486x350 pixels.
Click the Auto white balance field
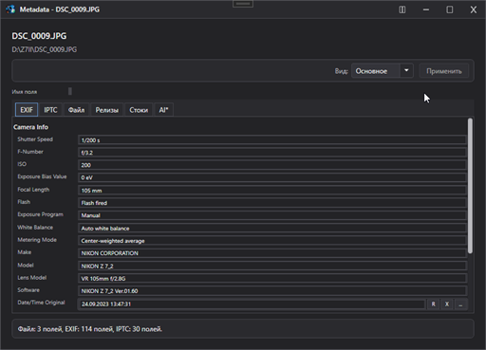(x=272, y=229)
